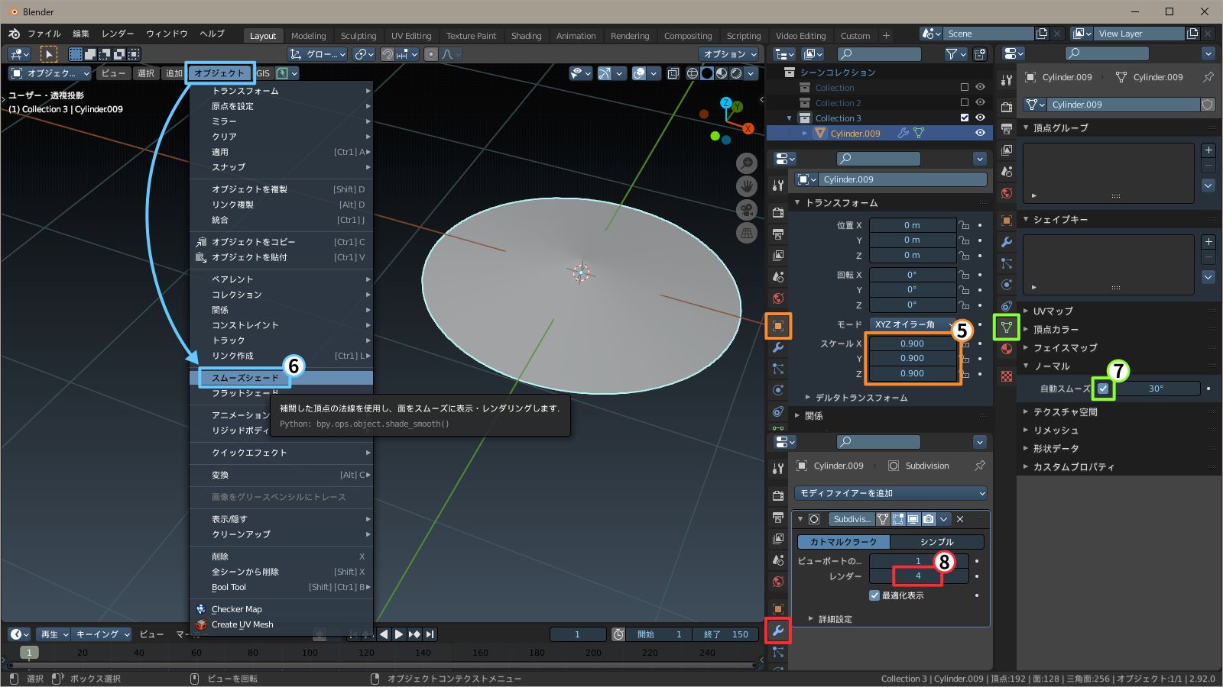Select wireframe viewport shading icon
This screenshot has height=687, width=1223.
pos(693,73)
